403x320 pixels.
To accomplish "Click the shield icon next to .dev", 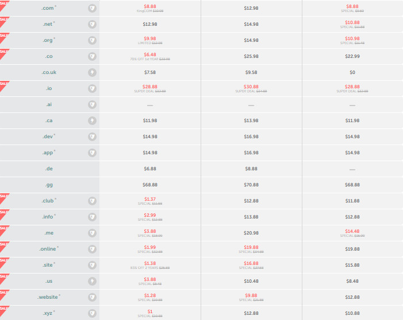I will pyautogui.click(x=92, y=136).
